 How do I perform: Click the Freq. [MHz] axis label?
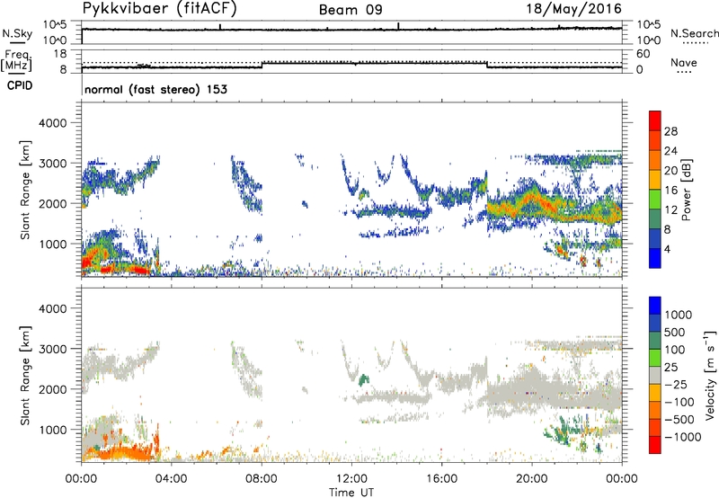click(x=16, y=60)
